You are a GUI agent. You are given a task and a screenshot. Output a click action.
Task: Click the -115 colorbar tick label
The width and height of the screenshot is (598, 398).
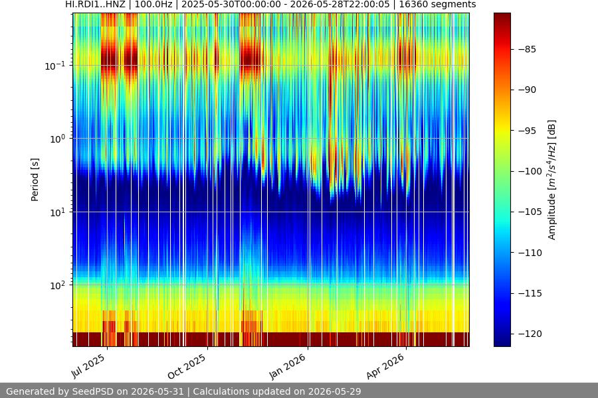click(530, 293)
